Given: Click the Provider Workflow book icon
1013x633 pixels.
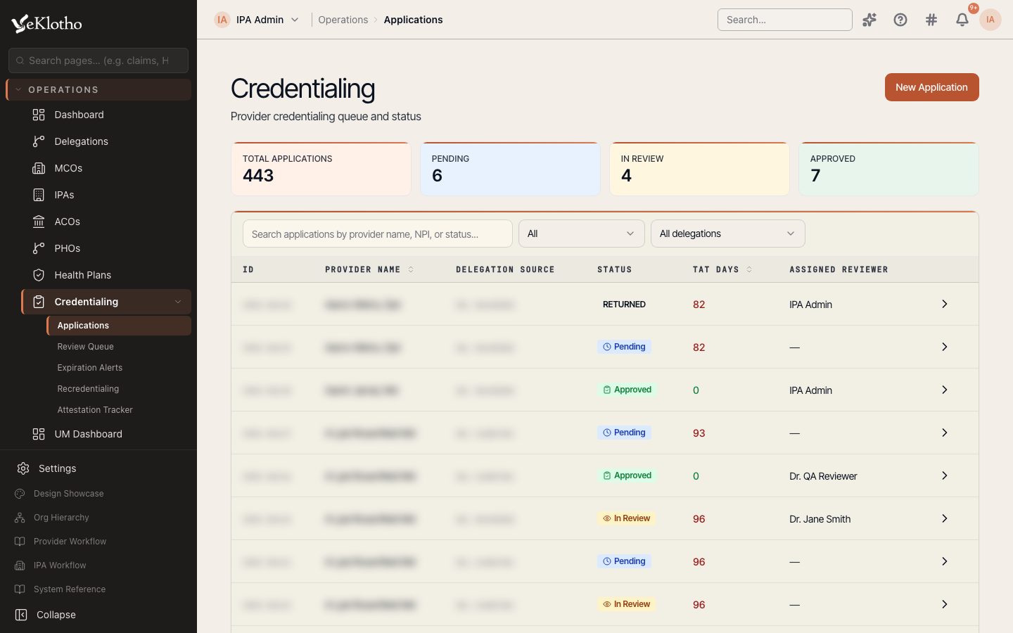Looking at the screenshot, I should pyautogui.click(x=20, y=542).
